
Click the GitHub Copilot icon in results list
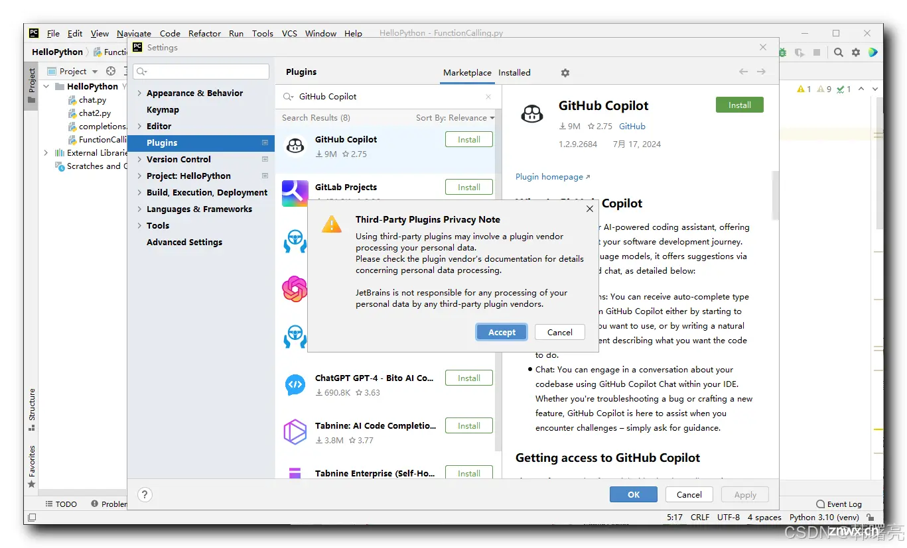pos(295,146)
